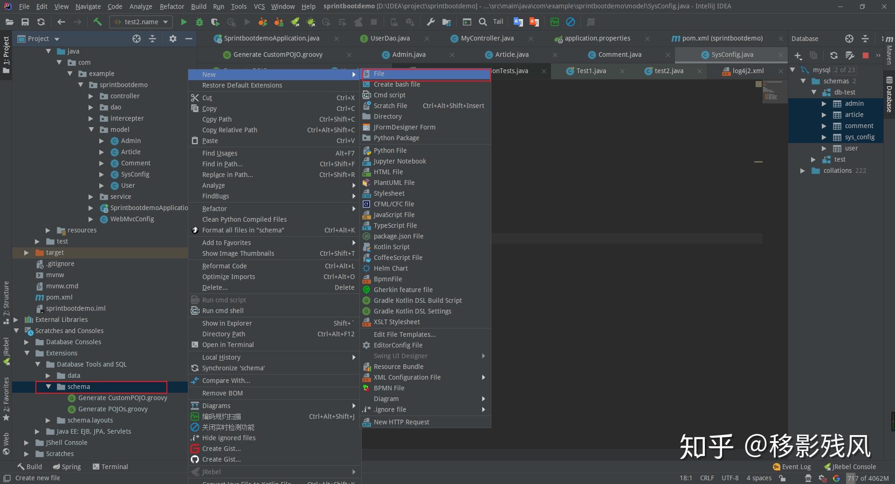Click locate-in-tree target icon in Project panel
The image size is (895, 484).
click(x=136, y=39)
